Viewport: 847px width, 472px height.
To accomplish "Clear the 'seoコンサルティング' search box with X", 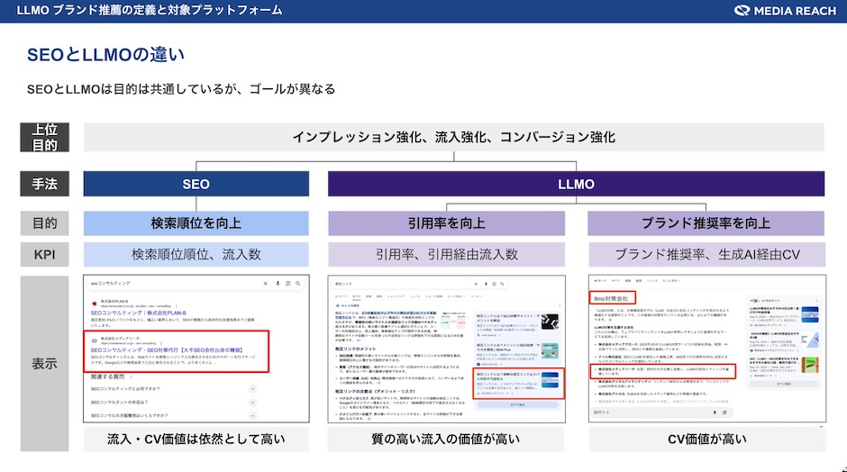I will coord(265,284).
